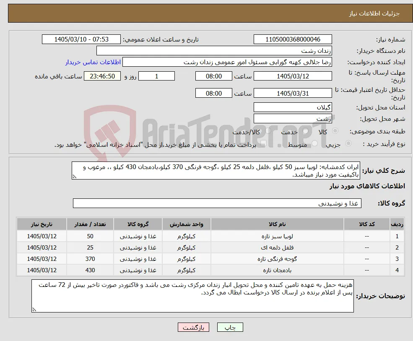Image resolution: width=413 pixels, height=341 pixels.
Task: Click the request creator field رضا جلالی
Action: point(227,62)
